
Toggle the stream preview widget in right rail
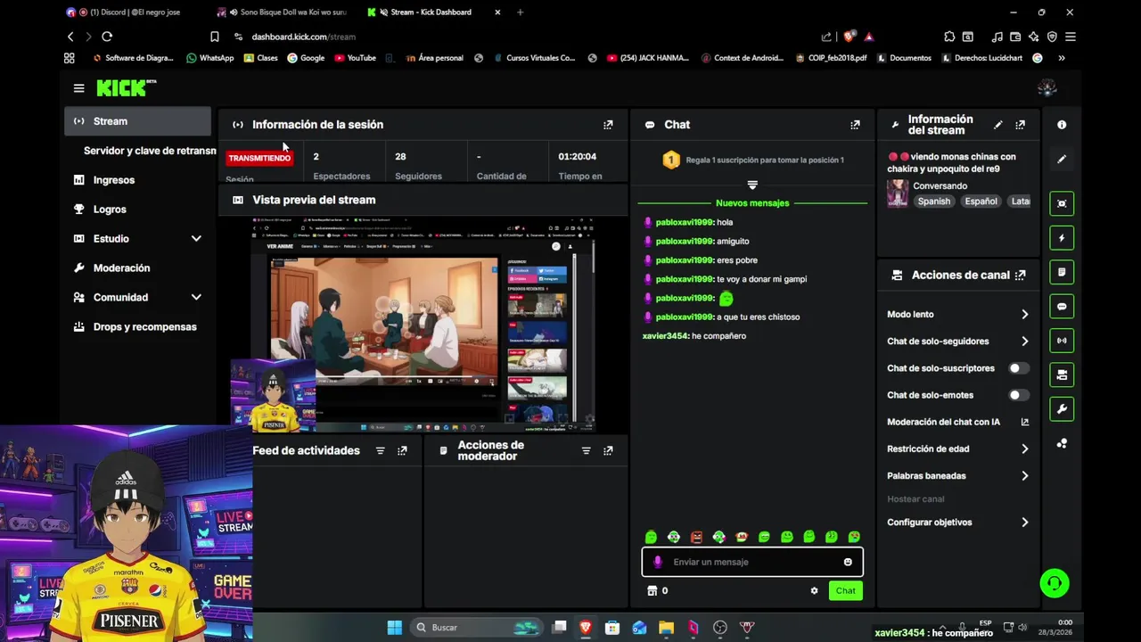[x=1062, y=203]
